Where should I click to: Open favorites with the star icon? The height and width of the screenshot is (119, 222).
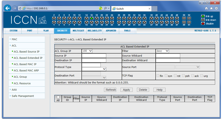[211, 9]
